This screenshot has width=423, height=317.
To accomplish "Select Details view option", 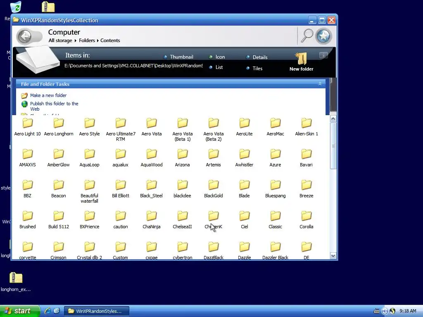I will pos(257,57).
